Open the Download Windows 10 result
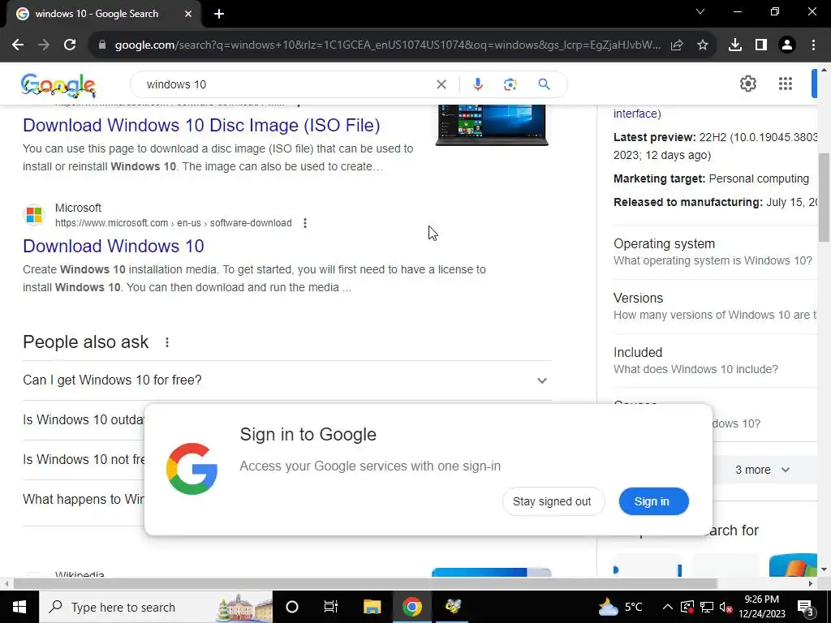This screenshot has height=623, width=831. click(x=114, y=246)
